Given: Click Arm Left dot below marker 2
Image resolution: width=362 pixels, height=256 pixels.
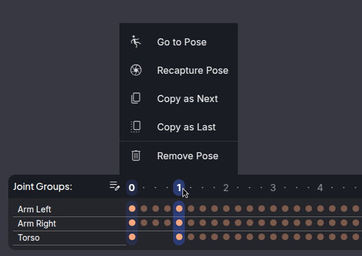Looking at the screenshot, I should click(226, 209).
